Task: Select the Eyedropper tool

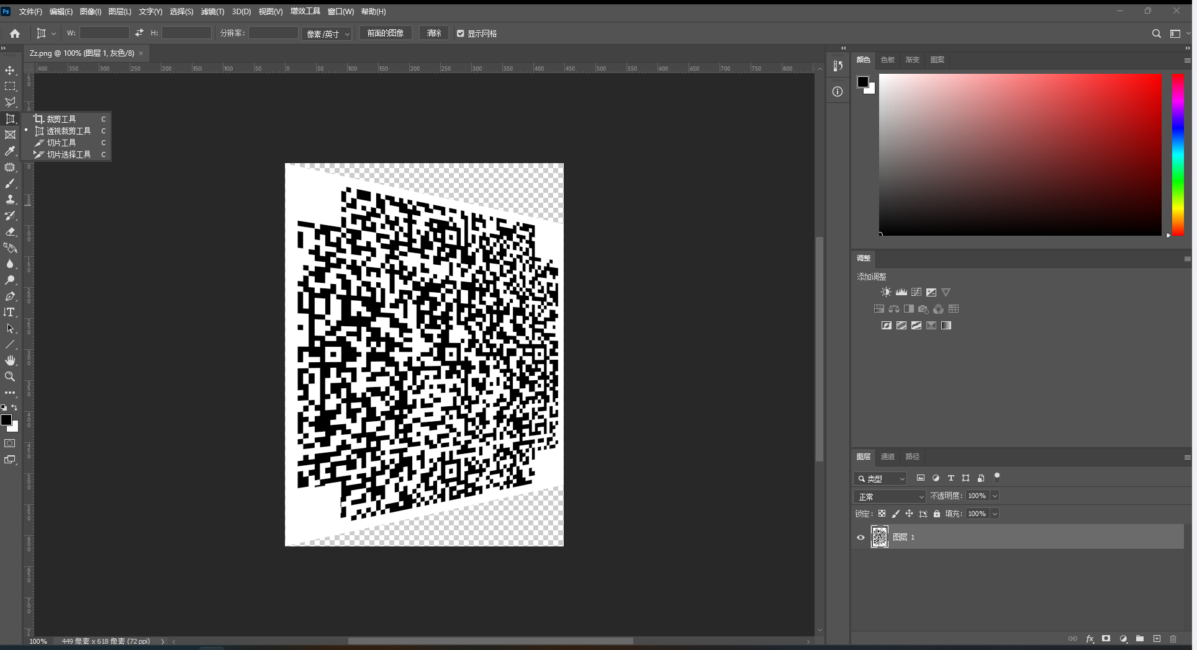Action: pos(10,151)
